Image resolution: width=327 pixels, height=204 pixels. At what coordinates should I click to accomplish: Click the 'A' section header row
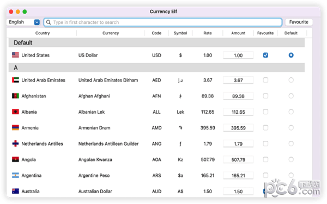point(156,67)
